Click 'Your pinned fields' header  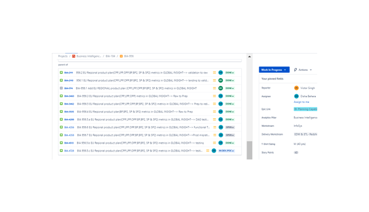pos(272,79)
